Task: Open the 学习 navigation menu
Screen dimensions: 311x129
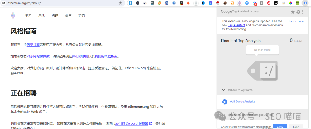Action: pyautogui.click(x=28, y=16)
